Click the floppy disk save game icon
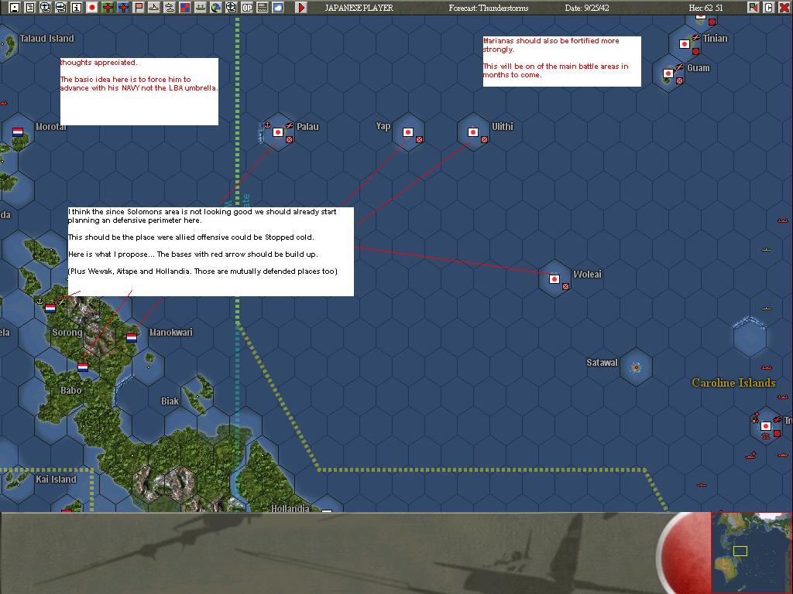The image size is (793, 594). pyautogui.click(x=15, y=8)
